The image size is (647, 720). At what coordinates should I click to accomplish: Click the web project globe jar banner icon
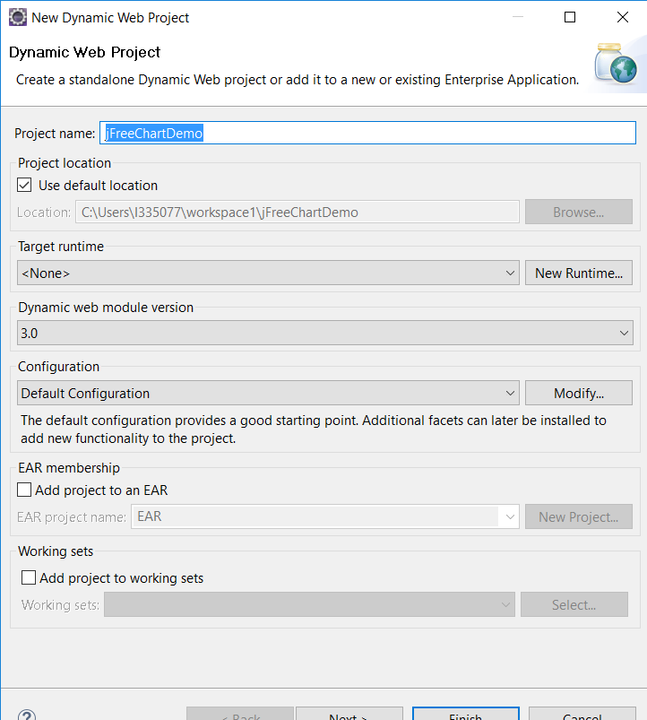(617, 65)
